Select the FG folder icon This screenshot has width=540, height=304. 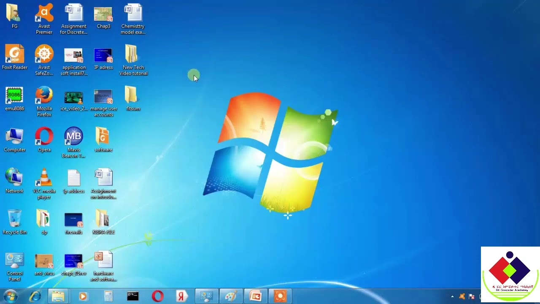14,16
